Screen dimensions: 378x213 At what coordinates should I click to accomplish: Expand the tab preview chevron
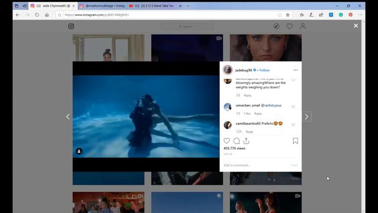[x=188, y=6]
